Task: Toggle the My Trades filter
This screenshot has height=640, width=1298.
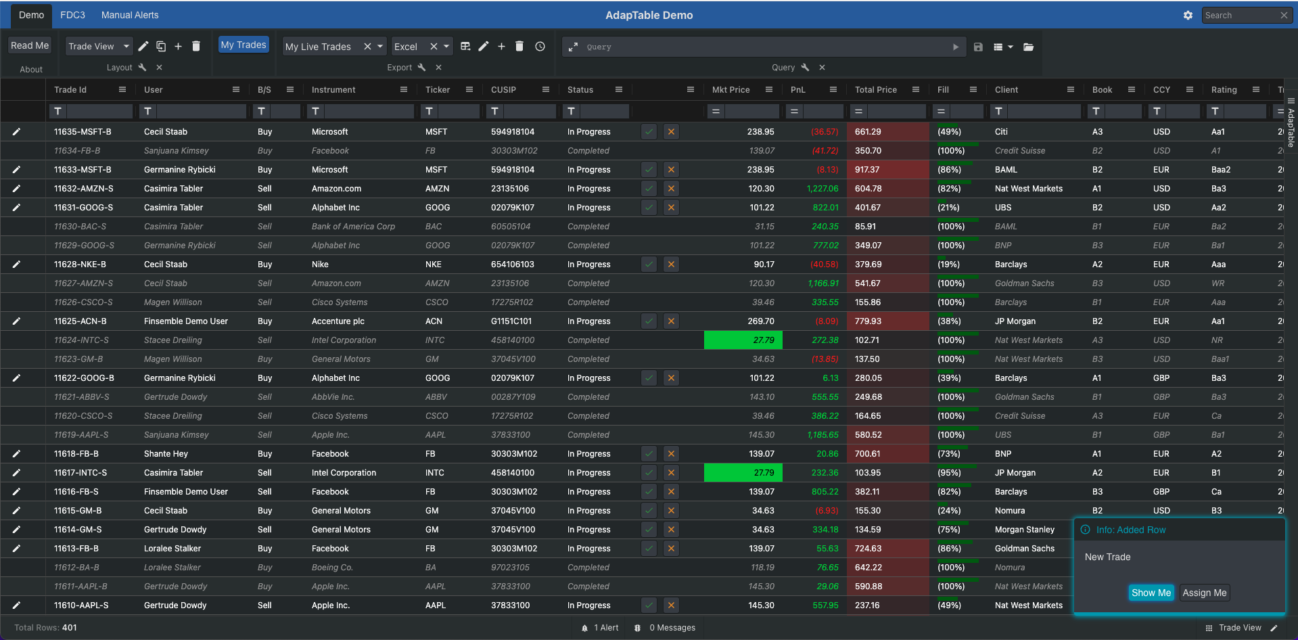Action: [244, 45]
